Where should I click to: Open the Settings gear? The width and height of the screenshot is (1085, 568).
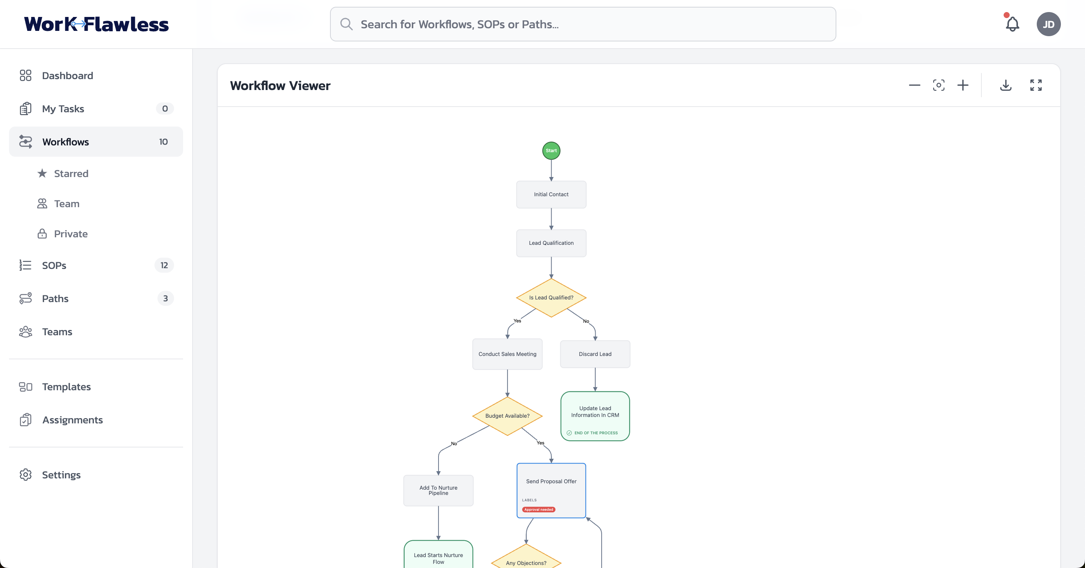(26, 475)
